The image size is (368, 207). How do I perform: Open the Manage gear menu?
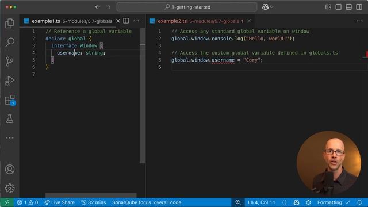10,188
